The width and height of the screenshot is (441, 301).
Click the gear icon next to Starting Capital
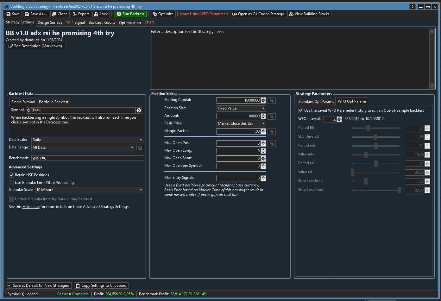click(271, 100)
